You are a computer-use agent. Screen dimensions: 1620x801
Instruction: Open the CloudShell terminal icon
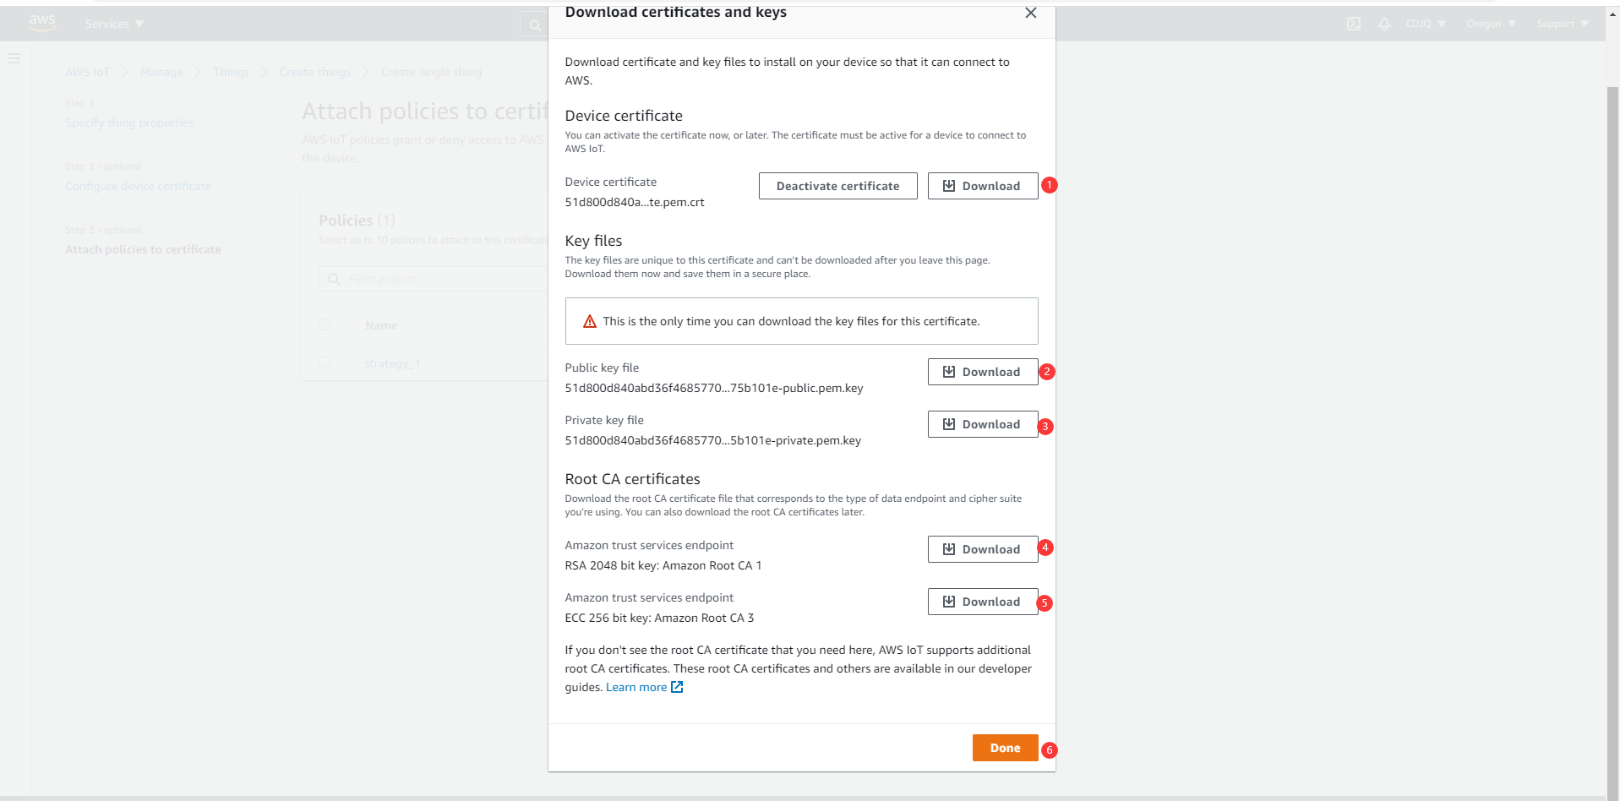coord(1354,24)
